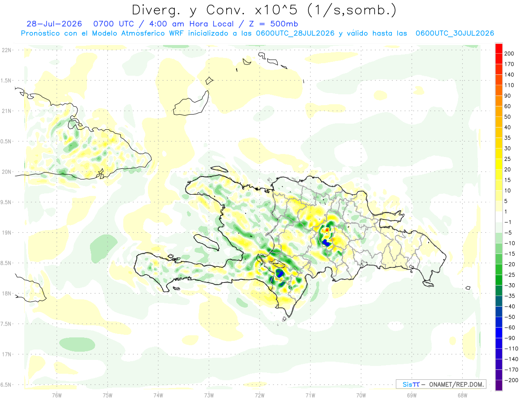Screen dimensions: 519x401
Task: Click the legend value "60" on color scale
Action: pyautogui.click(x=508, y=106)
